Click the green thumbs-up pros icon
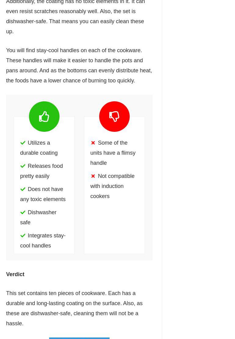This screenshot has height=339, width=235. point(44,117)
